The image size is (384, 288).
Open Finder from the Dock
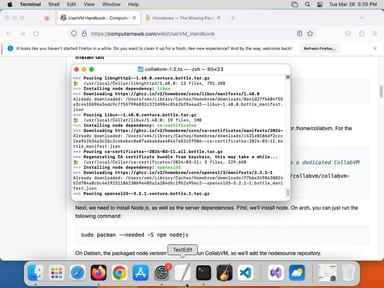(36, 273)
